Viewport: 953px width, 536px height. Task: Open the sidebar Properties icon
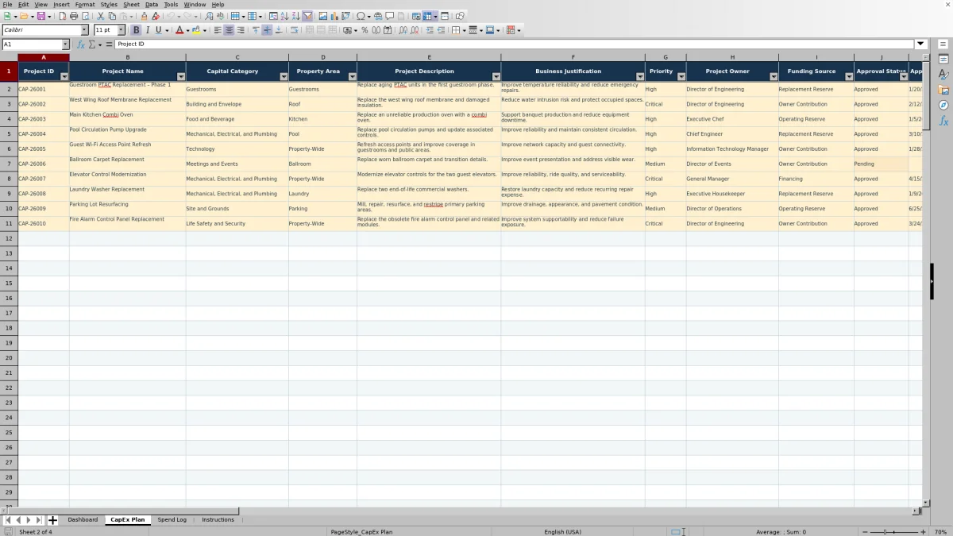[943, 60]
